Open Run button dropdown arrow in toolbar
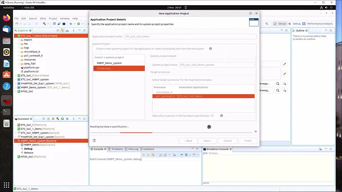Image resolution: width=342 pixels, height=192 pixels. click(82, 24)
